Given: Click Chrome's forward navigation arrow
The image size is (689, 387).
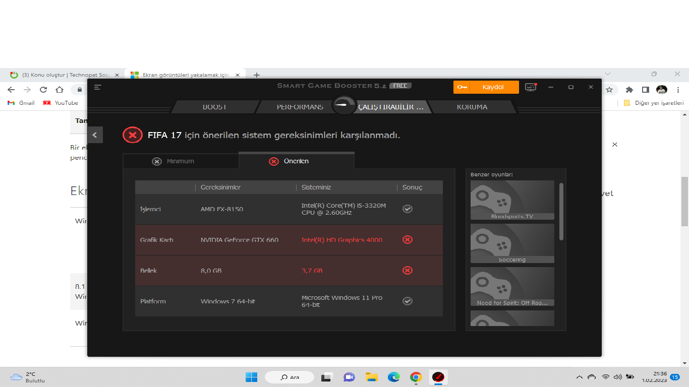Looking at the screenshot, I should [27, 90].
